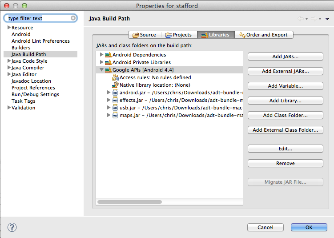Click the help question mark icon
Viewport: 334px width, 238px height.
coord(12,227)
